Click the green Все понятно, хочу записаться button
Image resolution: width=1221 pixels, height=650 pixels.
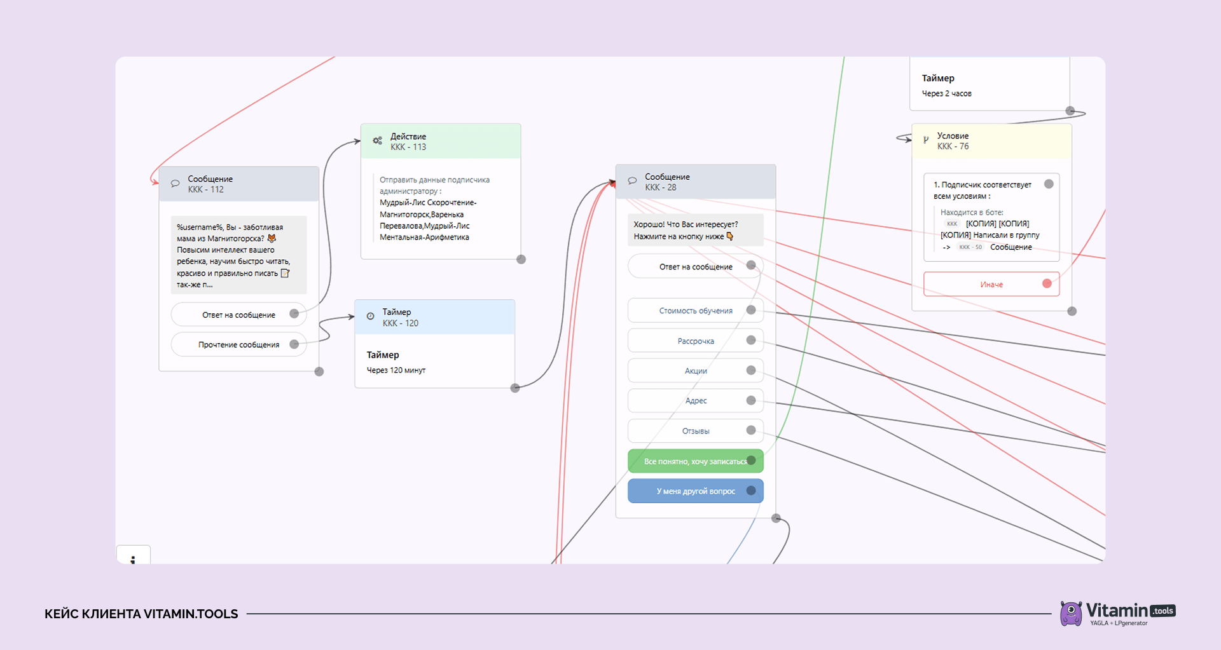tap(696, 461)
